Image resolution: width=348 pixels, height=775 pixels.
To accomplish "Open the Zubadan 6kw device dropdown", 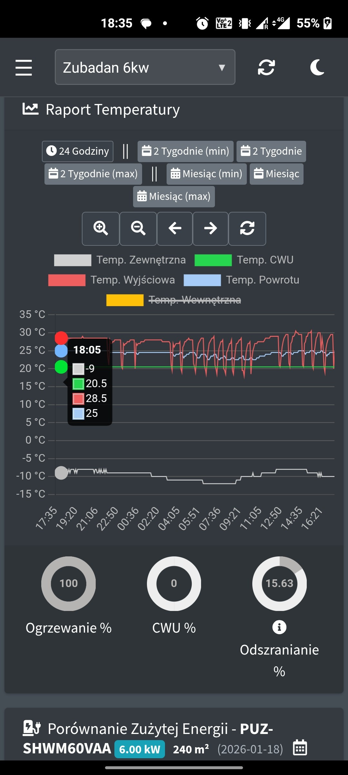I will (x=145, y=67).
